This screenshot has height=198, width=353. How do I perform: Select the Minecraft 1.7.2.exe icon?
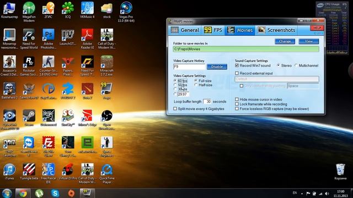106,65
